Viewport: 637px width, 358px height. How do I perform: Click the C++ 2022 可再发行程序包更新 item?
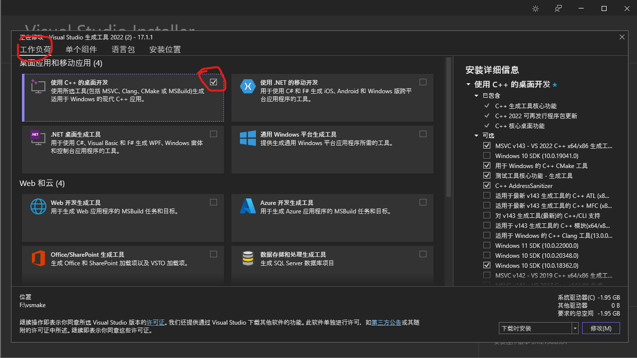[536, 116]
